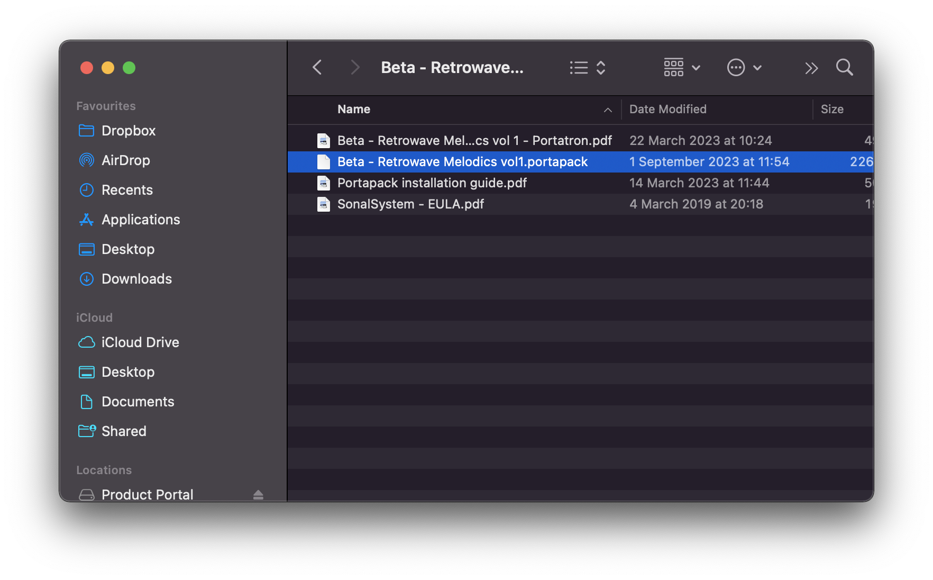
Task: Open the AirDrop sidebar item
Action: coord(125,160)
